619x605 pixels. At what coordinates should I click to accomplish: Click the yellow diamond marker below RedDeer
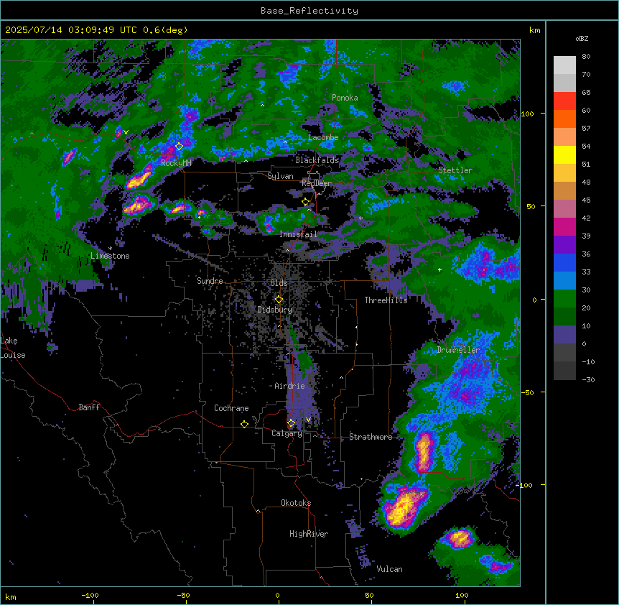(305, 202)
